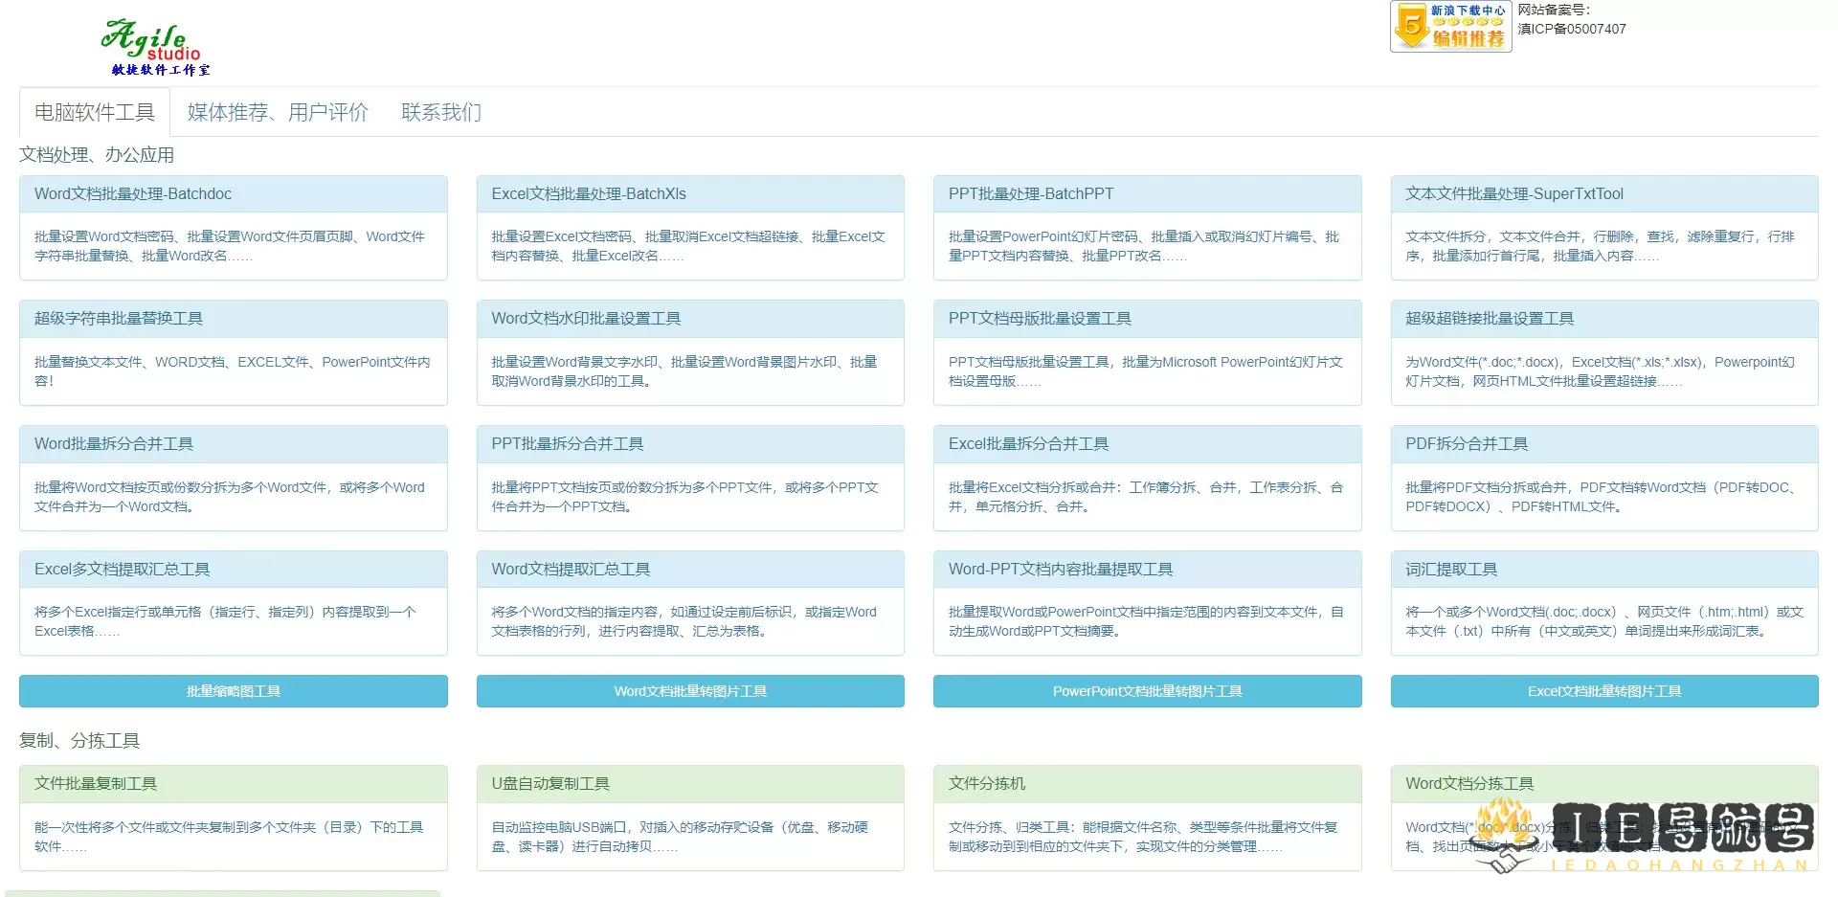1838x897 pixels.
Task: Click the Word文档批量转图片工具 button
Action: click(690, 690)
